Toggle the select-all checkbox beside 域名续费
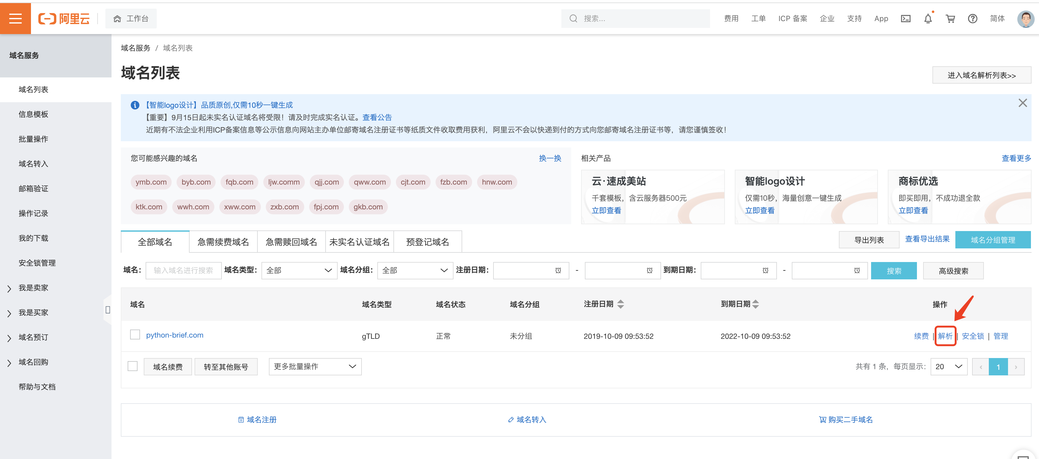1039x459 pixels. [132, 366]
